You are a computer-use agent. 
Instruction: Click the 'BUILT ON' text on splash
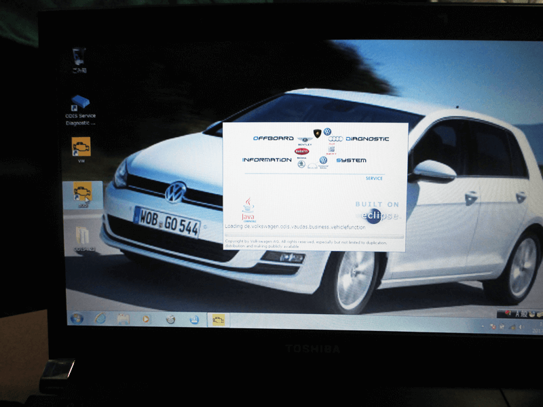pos(377,204)
